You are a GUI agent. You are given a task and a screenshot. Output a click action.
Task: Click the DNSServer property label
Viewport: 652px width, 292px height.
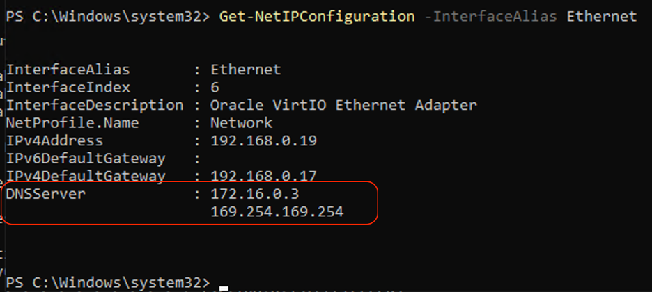[45, 194]
